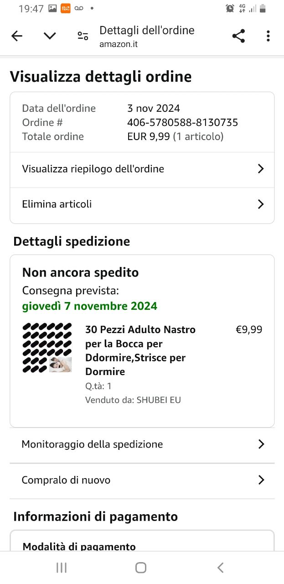This screenshot has width=284, height=584.
Task: Expand Visualizza riepilogo dell'ordine chevron
Action: pyautogui.click(x=261, y=169)
